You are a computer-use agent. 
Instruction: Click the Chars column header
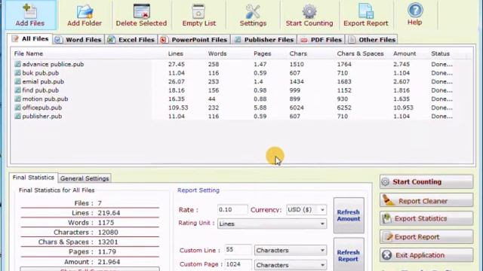click(298, 53)
